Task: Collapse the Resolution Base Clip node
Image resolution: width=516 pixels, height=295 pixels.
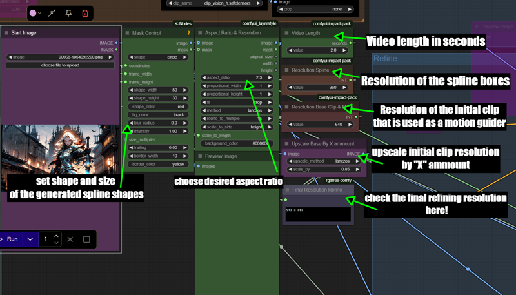Action: point(286,107)
